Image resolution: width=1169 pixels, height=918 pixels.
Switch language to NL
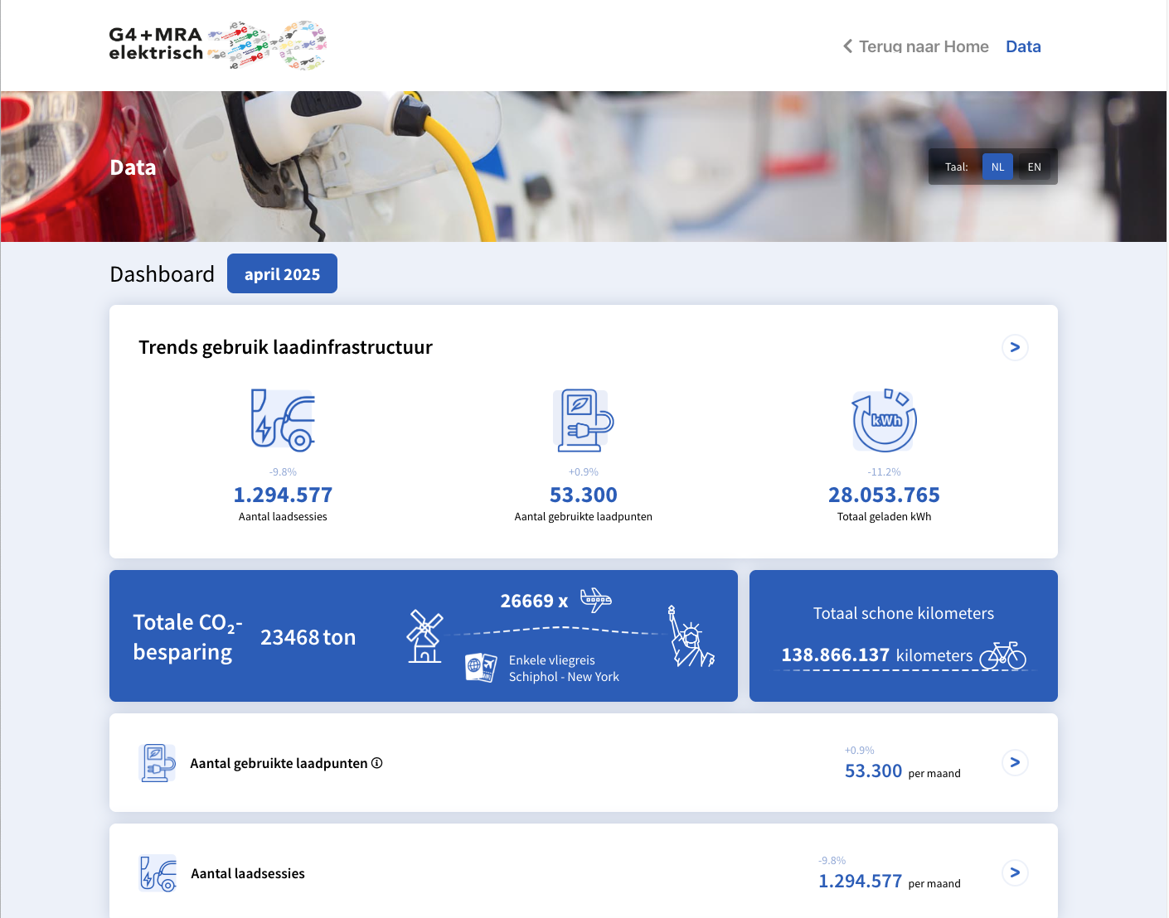[997, 167]
